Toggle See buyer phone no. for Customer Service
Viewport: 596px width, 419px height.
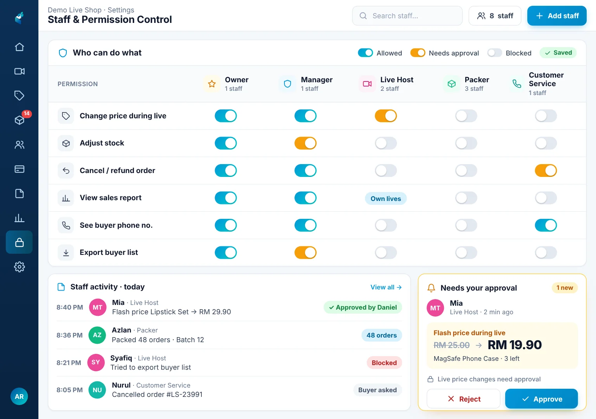(x=546, y=225)
